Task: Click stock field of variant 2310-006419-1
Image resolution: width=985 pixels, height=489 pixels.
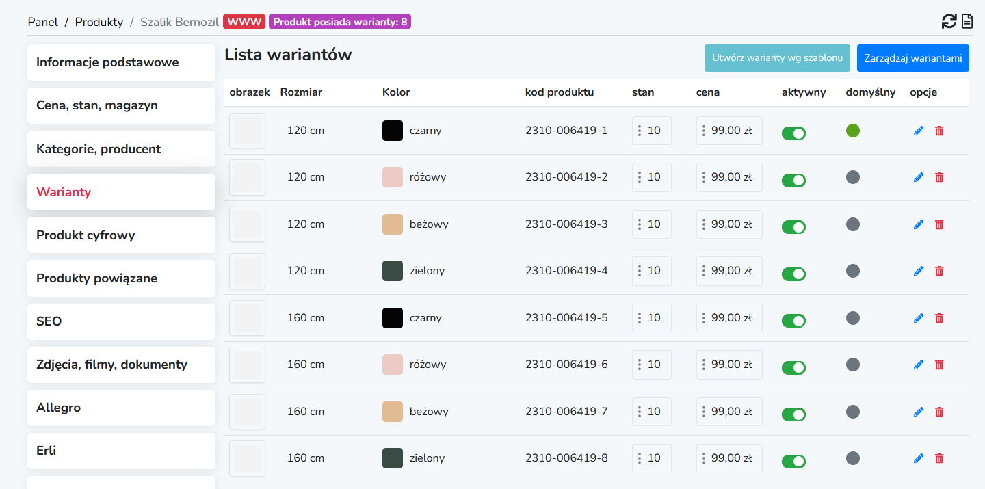Action: [x=652, y=131]
